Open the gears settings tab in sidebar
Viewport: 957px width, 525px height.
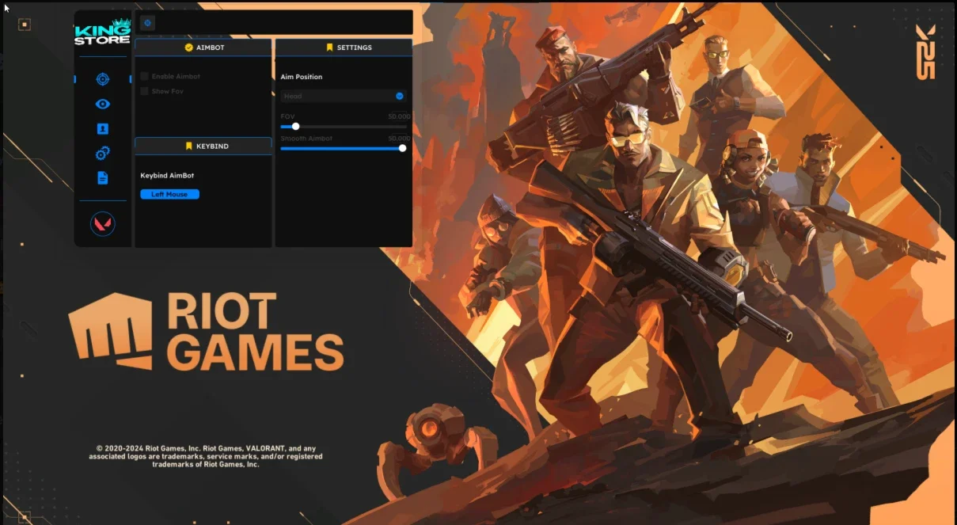[x=102, y=154]
